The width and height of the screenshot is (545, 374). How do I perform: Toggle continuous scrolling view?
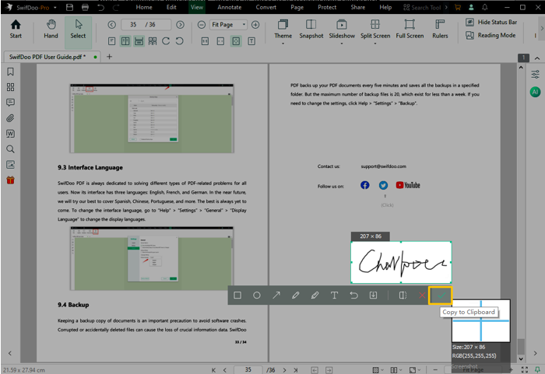click(139, 41)
